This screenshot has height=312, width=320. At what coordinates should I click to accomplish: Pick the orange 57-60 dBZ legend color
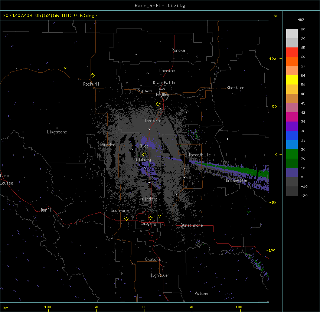coord(292,61)
